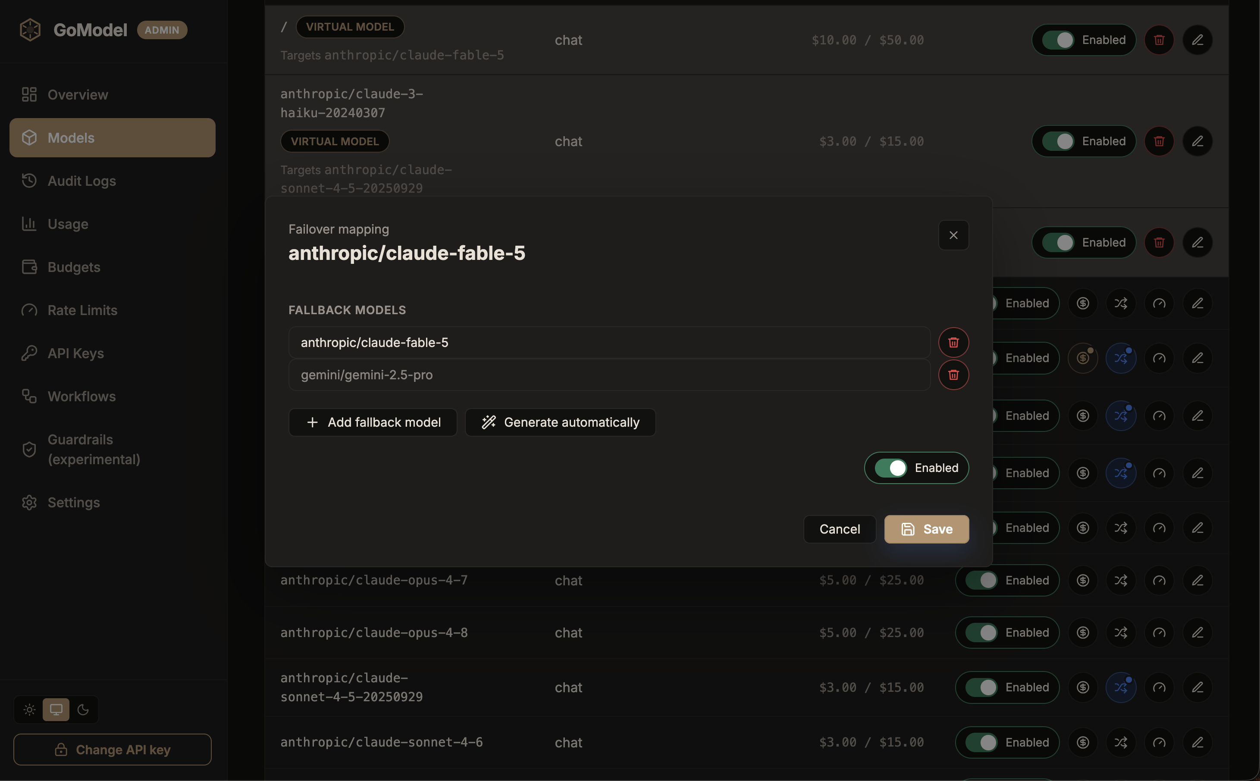Open the Models page
Image resolution: width=1260 pixels, height=781 pixels.
click(112, 137)
